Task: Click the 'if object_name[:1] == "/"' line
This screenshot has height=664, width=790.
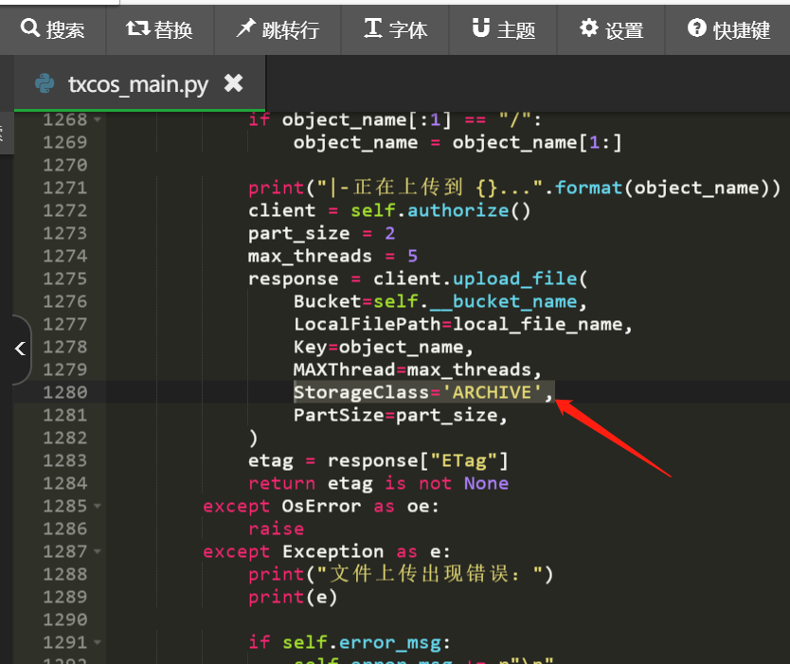Action: [395, 120]
